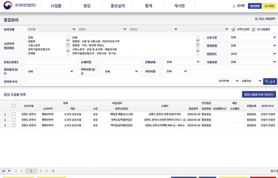
Task: Open the 시설유형 dropdown
Action: (x=253, y=62)
